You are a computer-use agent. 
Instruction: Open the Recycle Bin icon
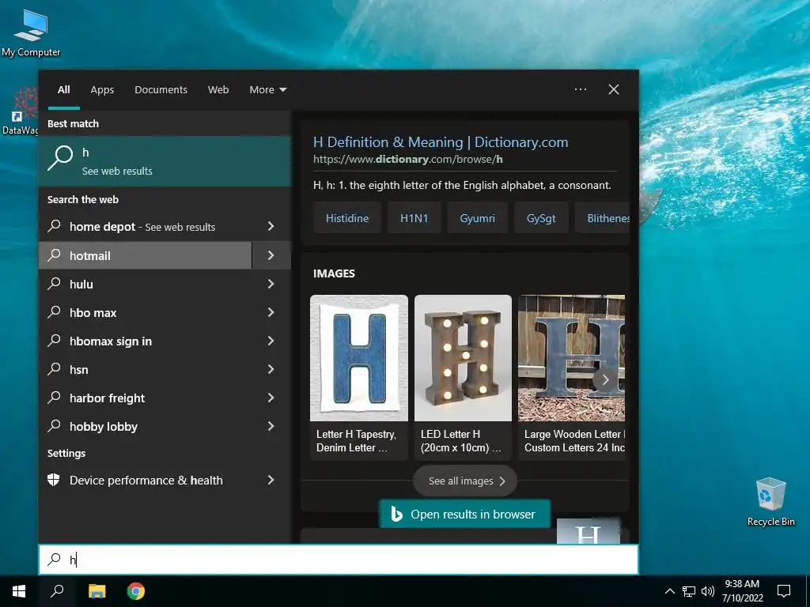pyautogui.click(x=770, y=502)
